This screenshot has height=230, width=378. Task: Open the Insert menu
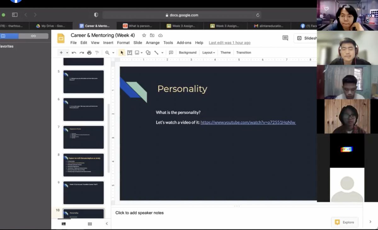(108, 43)
